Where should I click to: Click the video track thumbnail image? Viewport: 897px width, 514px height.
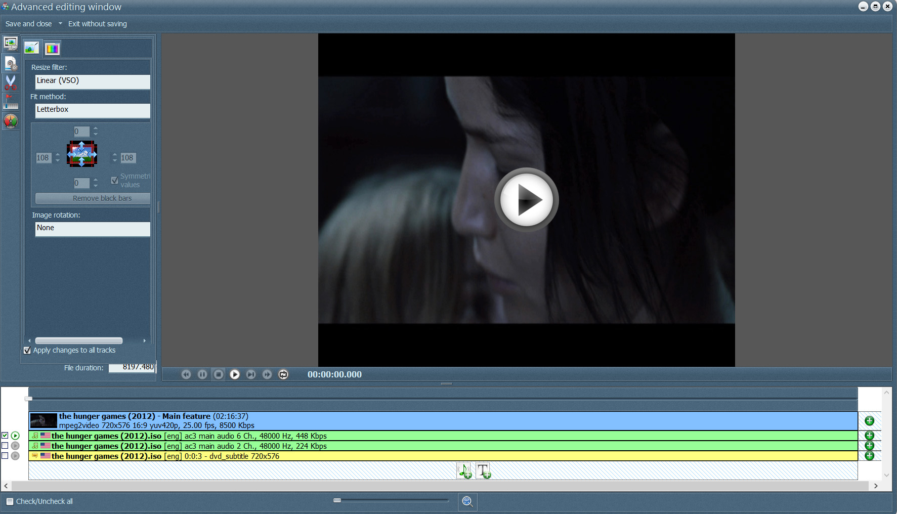tap(44, 421)
